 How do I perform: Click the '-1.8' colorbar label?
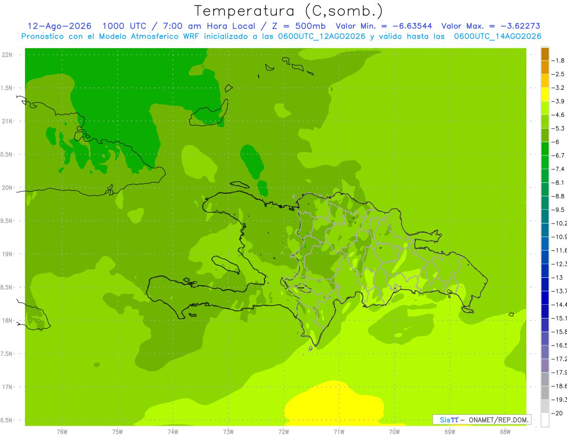pos(558,61)
